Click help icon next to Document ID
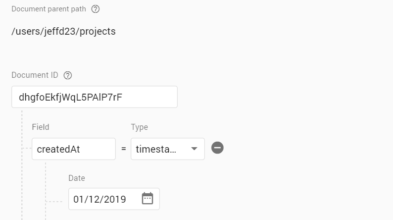393x220 pixels. coord(68,75)
